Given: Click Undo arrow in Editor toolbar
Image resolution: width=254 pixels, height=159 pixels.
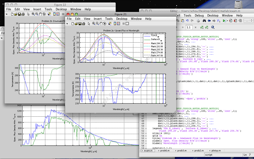Looking at the screenshot, I should click(187, 21).
